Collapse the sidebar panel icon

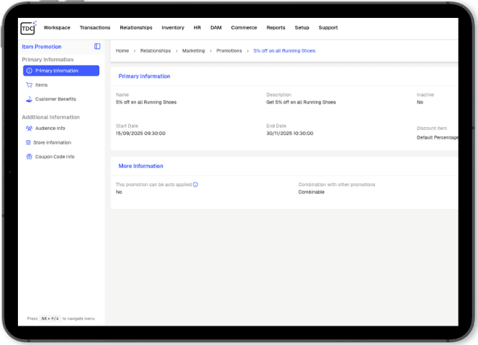97,46
